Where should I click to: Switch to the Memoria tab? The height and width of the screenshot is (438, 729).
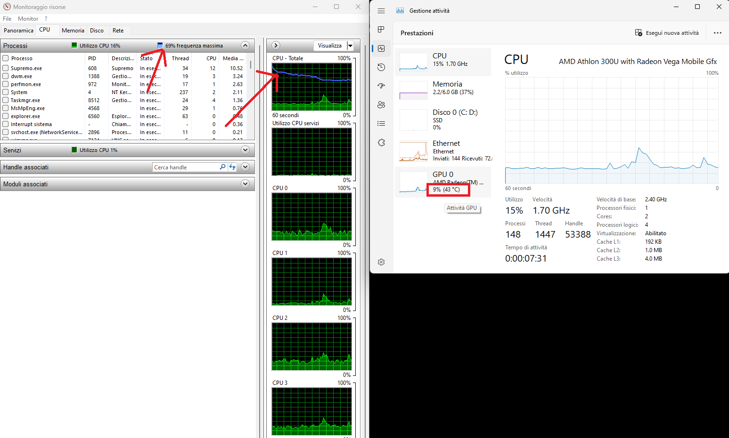(73, 30)
